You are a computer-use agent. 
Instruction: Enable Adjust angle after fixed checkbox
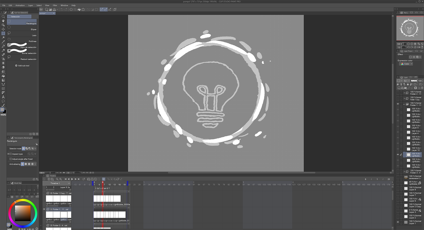point(10,159)
